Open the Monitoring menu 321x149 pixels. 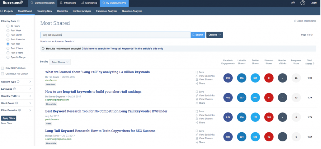click(x=89, y=3)
